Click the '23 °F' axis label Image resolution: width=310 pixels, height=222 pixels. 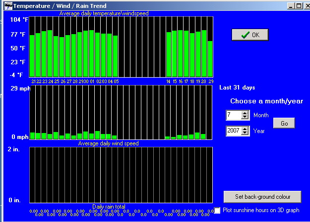(x=18, y=62)
